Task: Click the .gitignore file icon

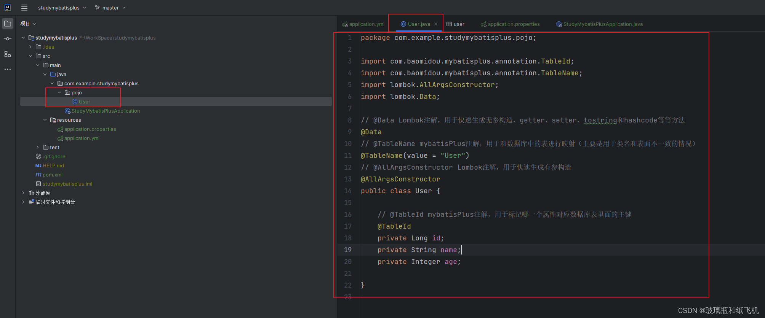Action: pyautogui.click(x=38, y=156)
